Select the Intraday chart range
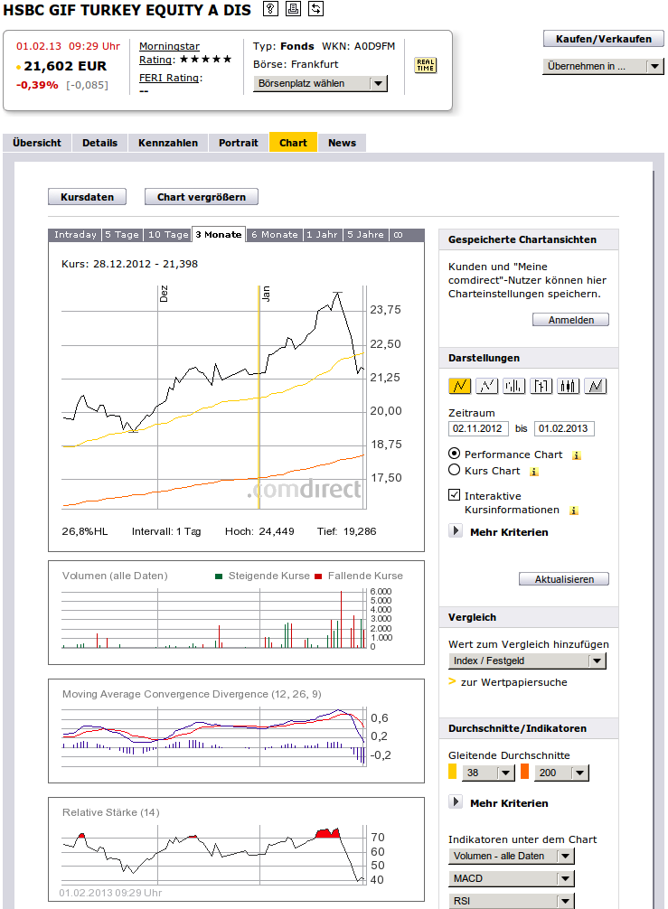The image size is (668, 909). (x=75, y=235)
